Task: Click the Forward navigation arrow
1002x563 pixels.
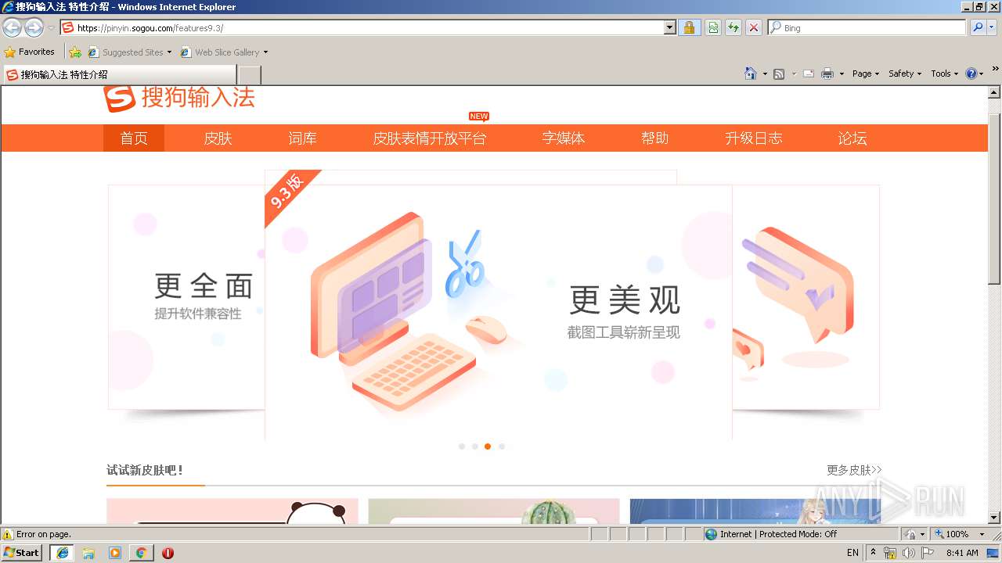Action: click(x=34, y=28)
